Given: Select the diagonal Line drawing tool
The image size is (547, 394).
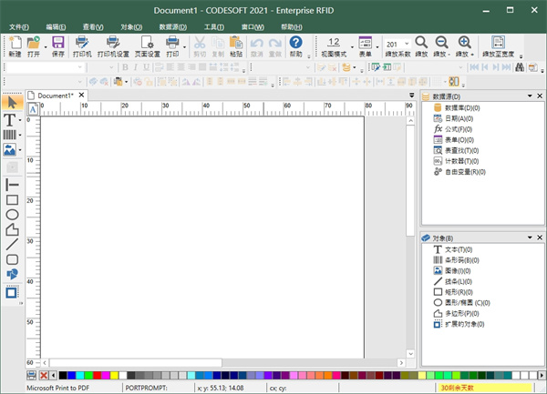Looking at the screenshot, I should click(x=13, y=244).
